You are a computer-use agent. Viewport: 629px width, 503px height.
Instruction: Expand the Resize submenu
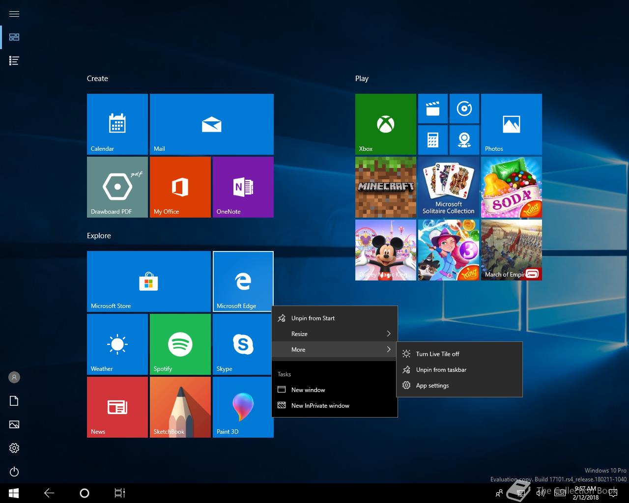(334, 334)
